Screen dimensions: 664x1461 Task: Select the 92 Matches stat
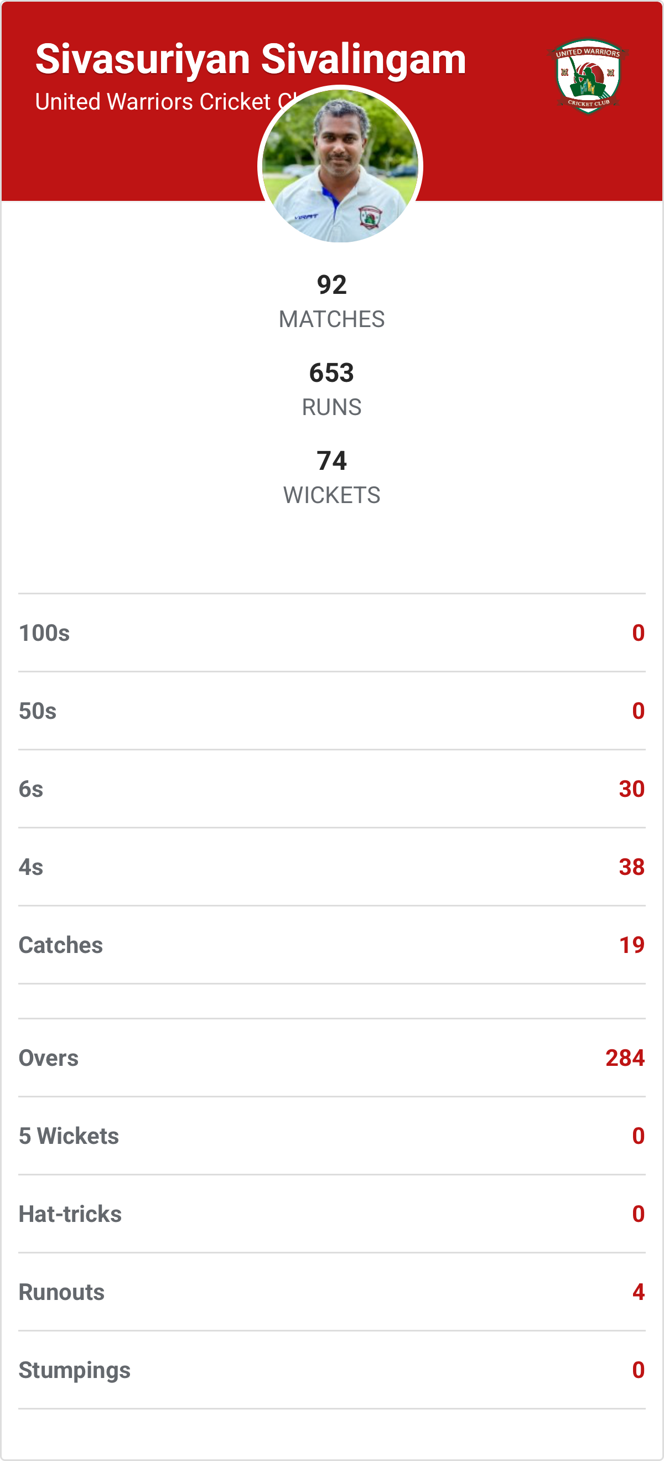point(331,301)
